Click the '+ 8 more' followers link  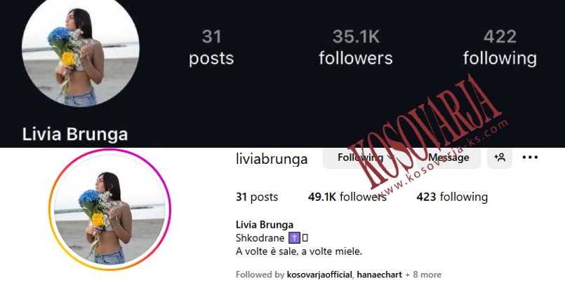pos(423,274)
